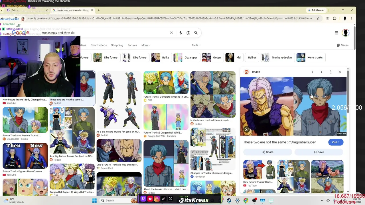Viewport: 365px width, 205px height.
Task: Open Google Chrome from the taskbar
Action: point(246,200)
